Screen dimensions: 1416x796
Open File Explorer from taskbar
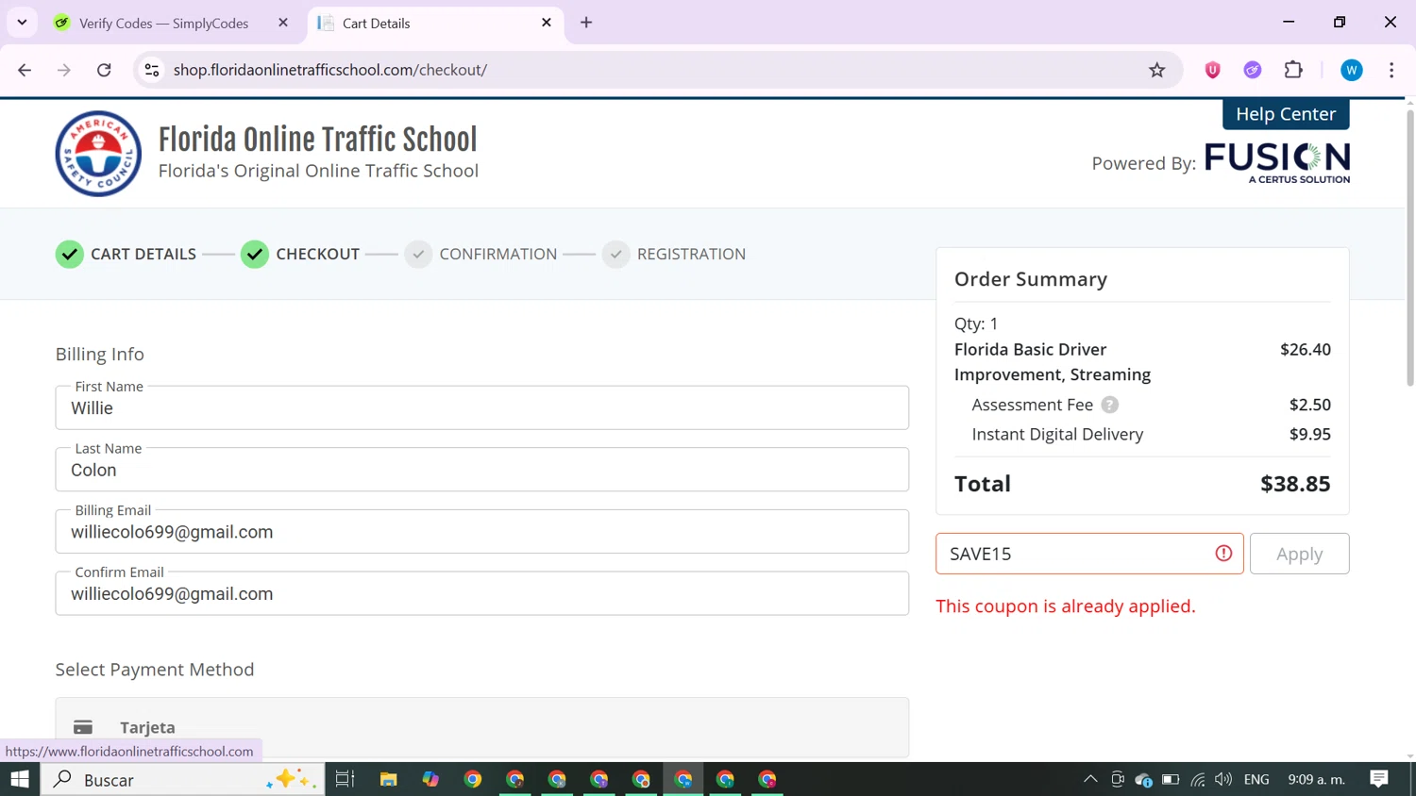[389, 779]
